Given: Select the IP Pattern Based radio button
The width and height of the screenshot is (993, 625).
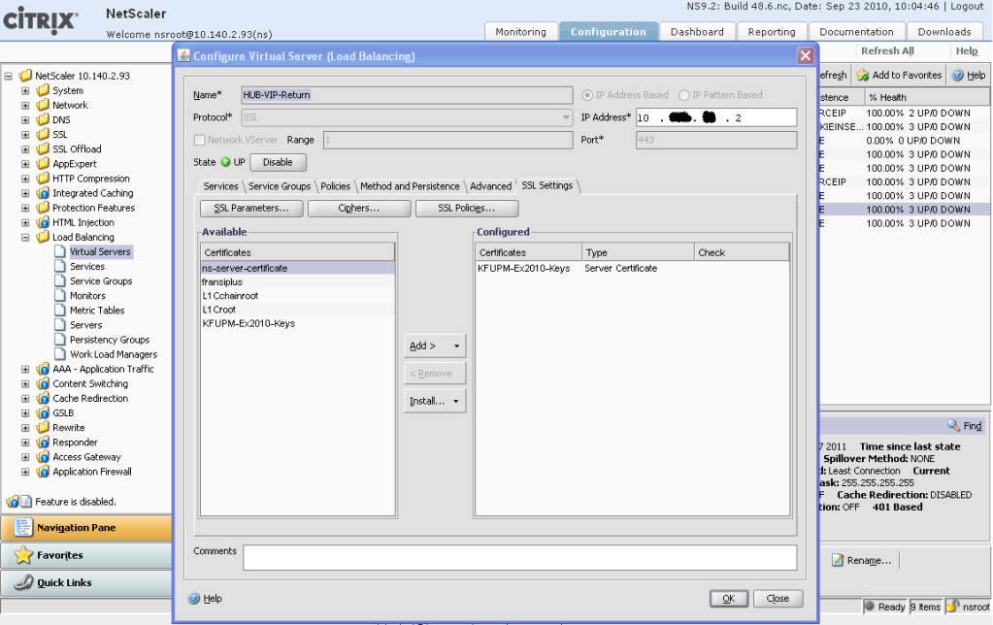Looking at the screenshot, I should (x=683, y=95).
